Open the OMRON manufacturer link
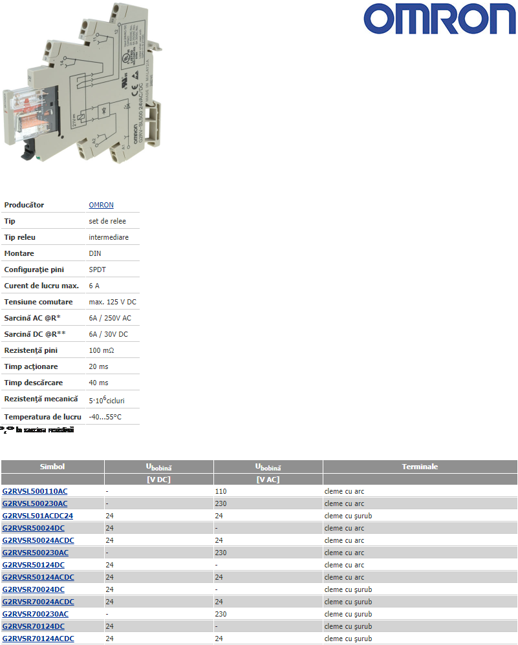 pos(102,205)
